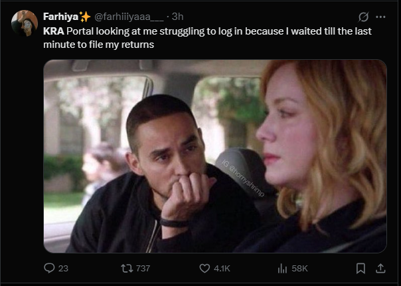Click the 58K views count
Viewport: 401px width, 286px height.
(300, 268)
